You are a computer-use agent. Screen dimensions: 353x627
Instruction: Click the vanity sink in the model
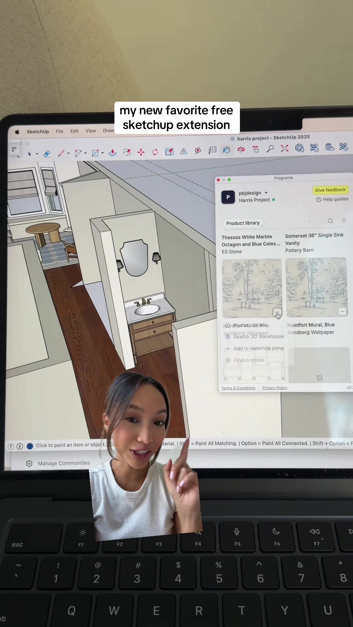click(x=147, y=309)
